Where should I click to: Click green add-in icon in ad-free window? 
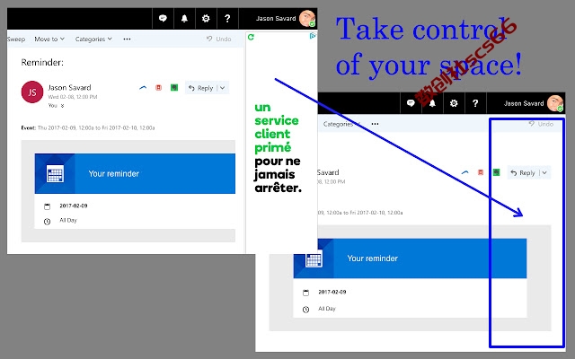(x=496, y=172)
